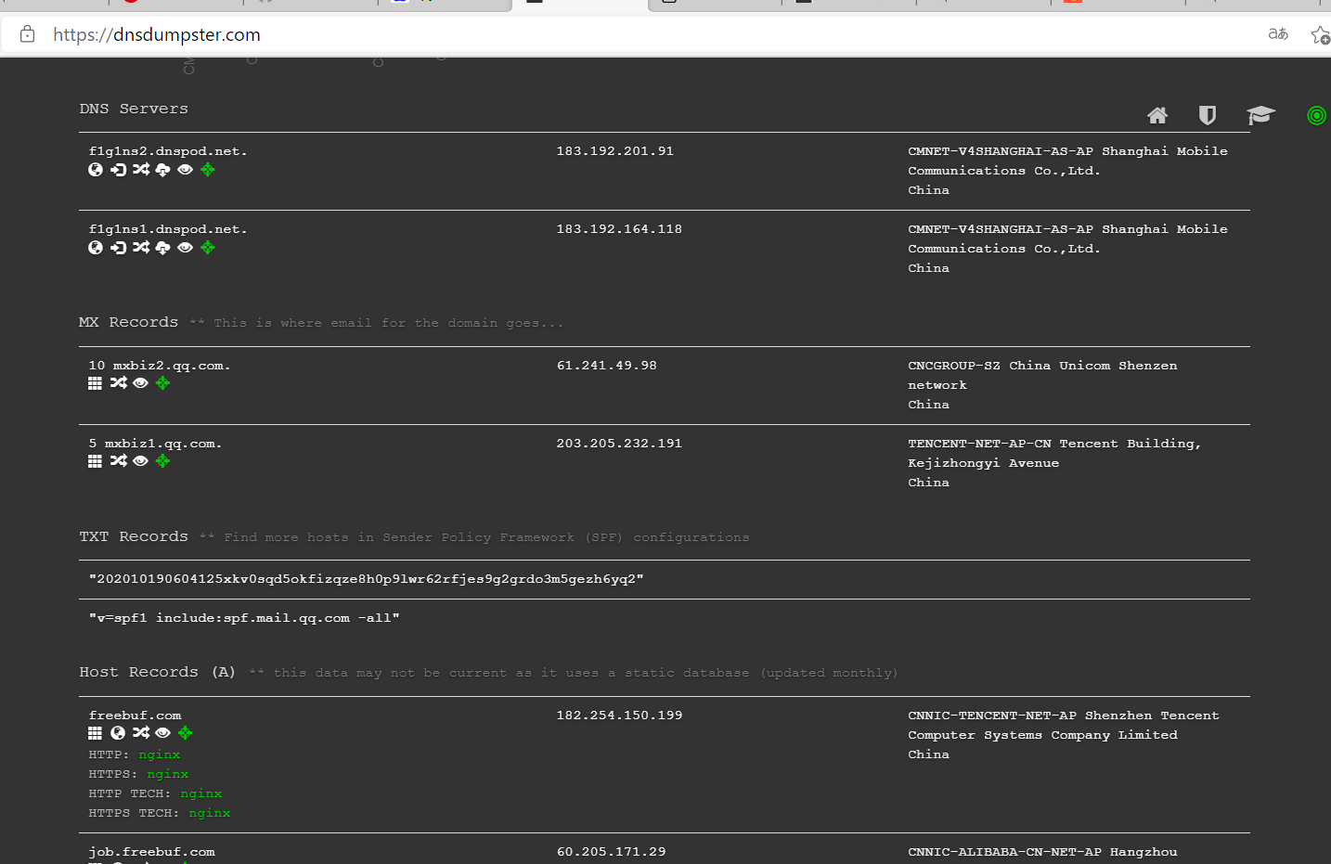
Task: Click the green nginx value beside HTTPS TECH:
Action: (210, 812)
